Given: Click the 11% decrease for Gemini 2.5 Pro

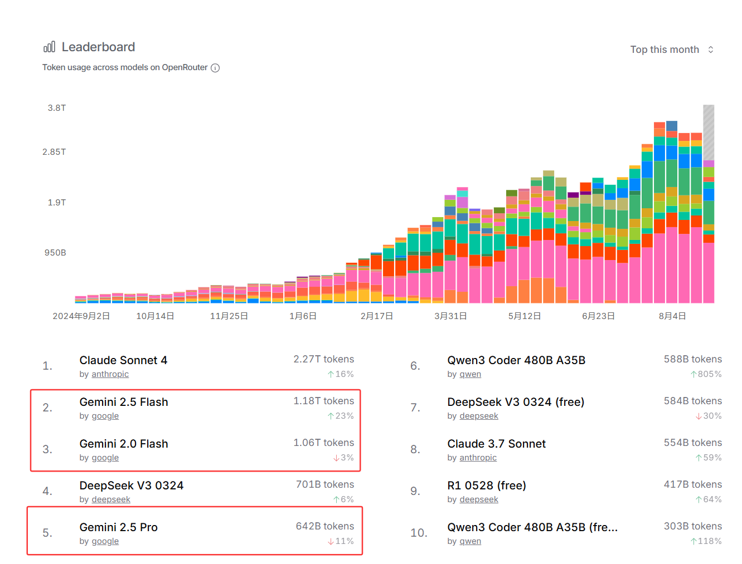Looking at the screenshot, I should click(341, 541).
